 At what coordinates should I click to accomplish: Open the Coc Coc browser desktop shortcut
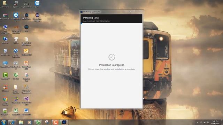(x=16, y=76)
